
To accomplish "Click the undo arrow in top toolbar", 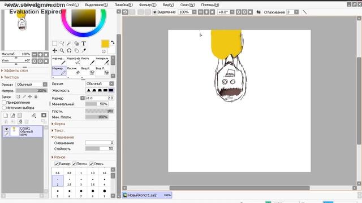I will 126,12.
